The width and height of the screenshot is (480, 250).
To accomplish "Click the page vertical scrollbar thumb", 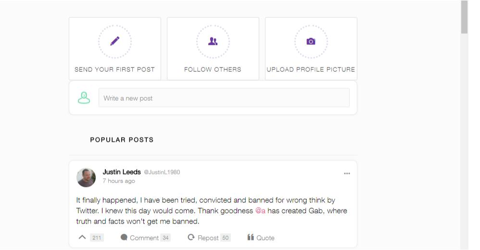I will click(x=464, y=17).
